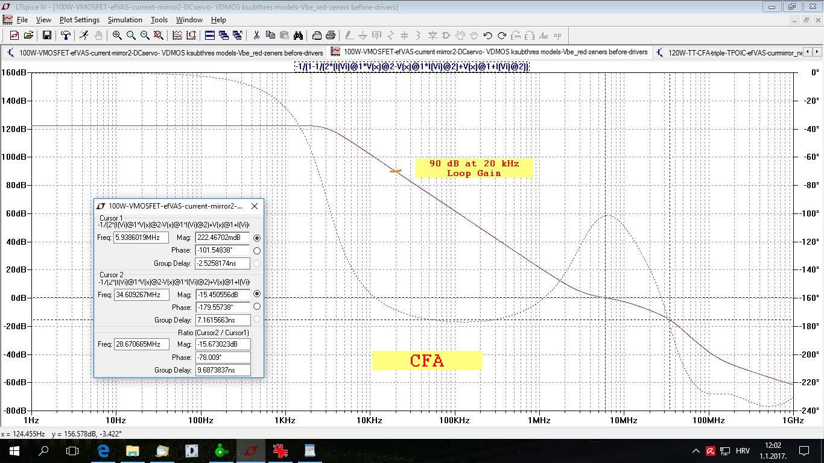The width and height of the screenshot is (824, 463).
Task: Close the cursor readout dialog
Action: 255,206
